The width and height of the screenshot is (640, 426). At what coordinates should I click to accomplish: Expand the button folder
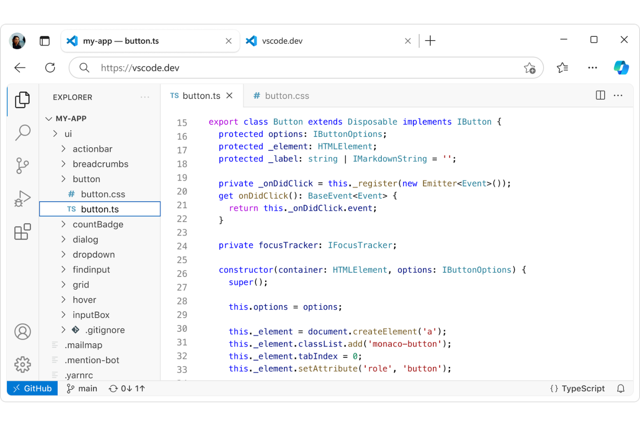tap(64, 179)
